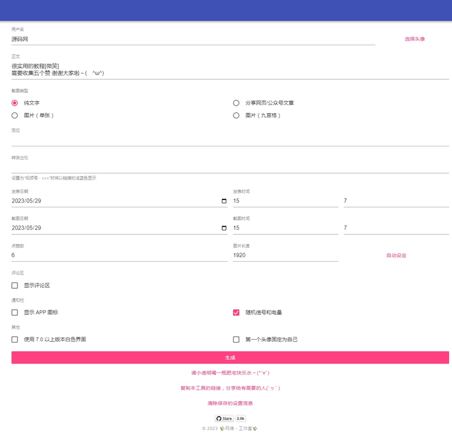The width and height of the screenshot is (452, 438).
Task: Click the 点赞数 likes input field
Action: click(x=85, y=256)
